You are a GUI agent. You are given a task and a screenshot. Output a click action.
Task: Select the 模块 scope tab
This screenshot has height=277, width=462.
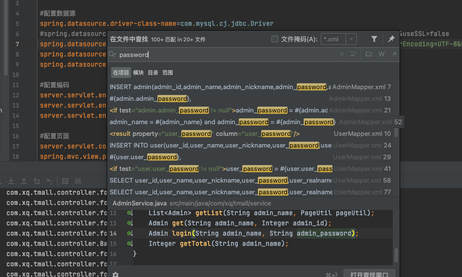pyautogui.click(x=138, y=73)
